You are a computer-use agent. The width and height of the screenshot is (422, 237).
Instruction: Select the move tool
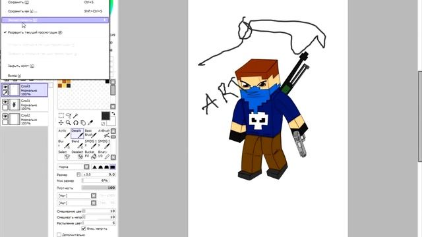click(x=61, y=123)
